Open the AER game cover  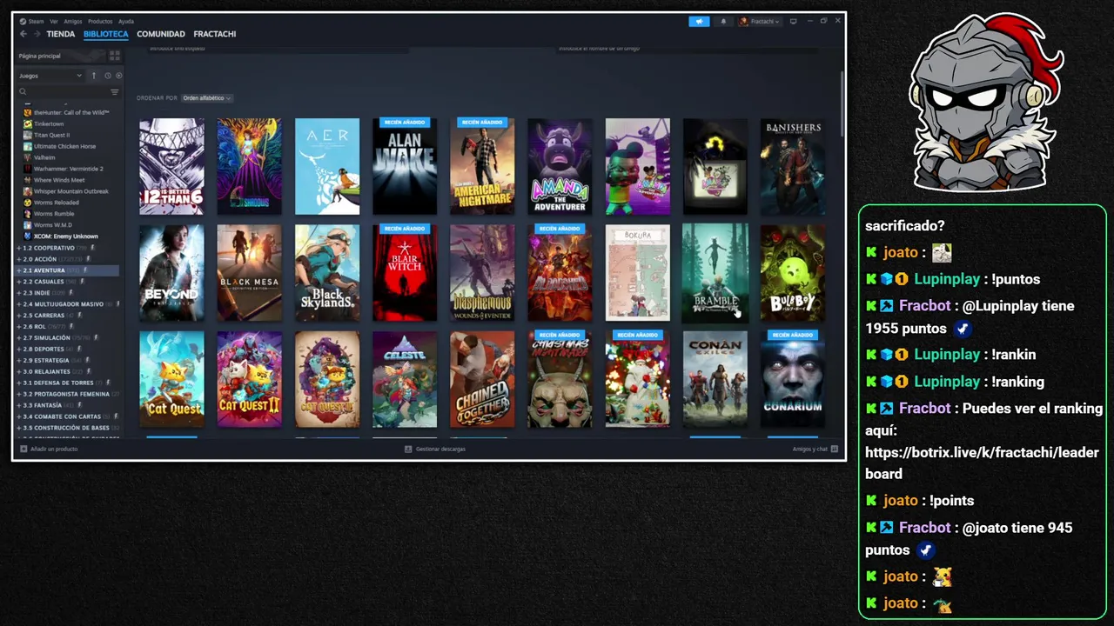tap(327, 166)
